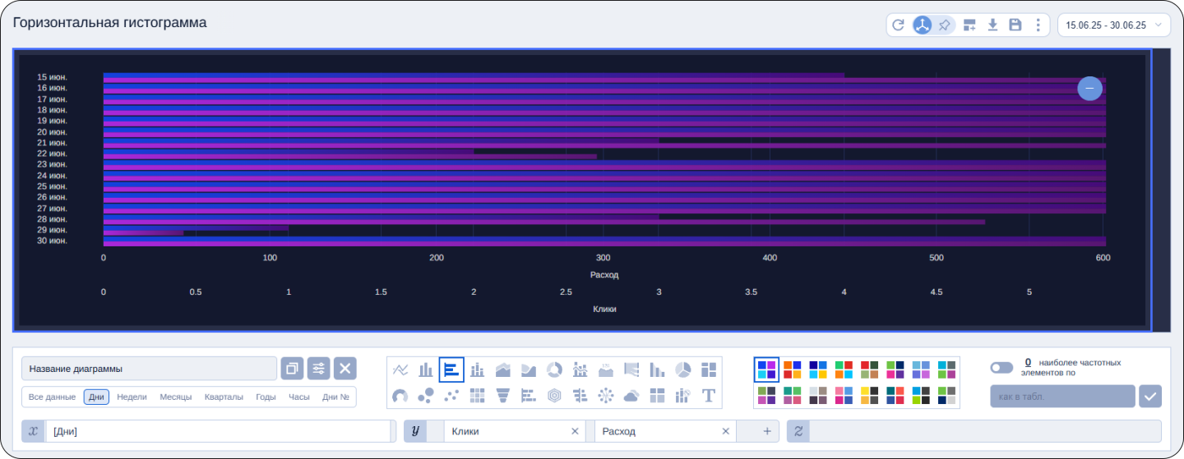Click the refresh icon in top toolbar
Image resolution: width=1184 pixels, height=459 pixels.
(x=898, y=25)
